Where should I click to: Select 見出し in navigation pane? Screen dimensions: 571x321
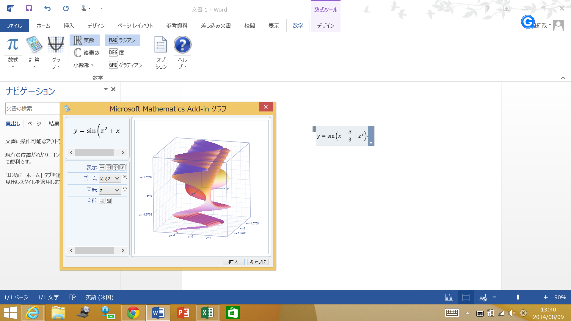point(13,124)
